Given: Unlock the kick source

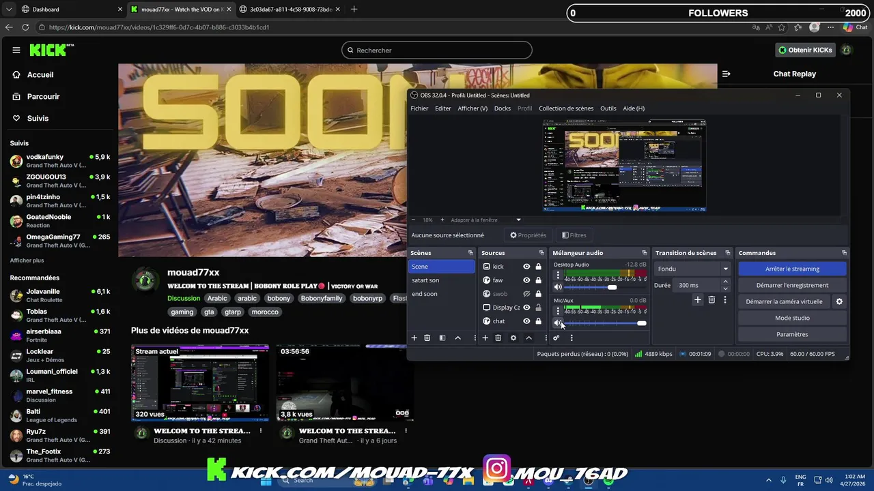Looking at the screenshot, I should click(538, 267).
